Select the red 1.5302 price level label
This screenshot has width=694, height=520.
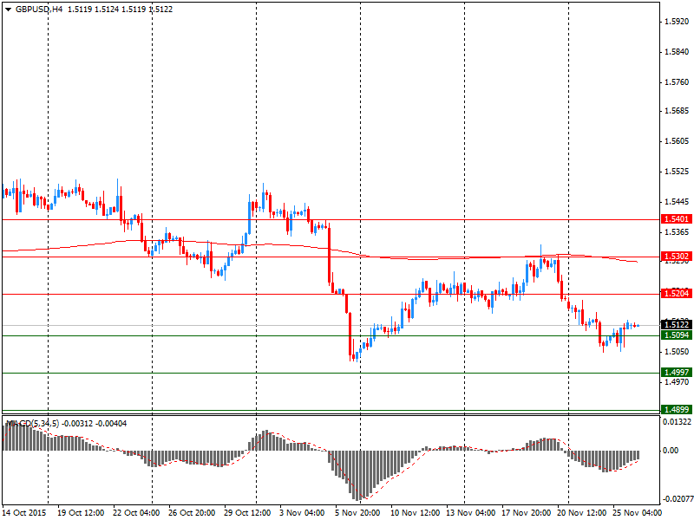click(677, 257)
